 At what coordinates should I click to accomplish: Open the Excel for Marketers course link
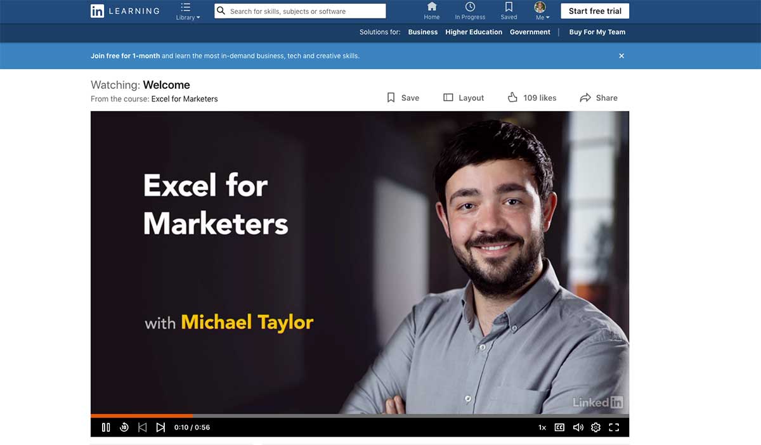pos(185,99)
